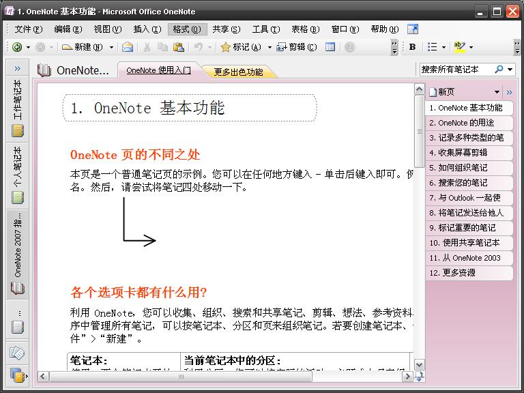524x393 pixels.
Task: Click the new page document icon
Action: click(x=433, y=92)
